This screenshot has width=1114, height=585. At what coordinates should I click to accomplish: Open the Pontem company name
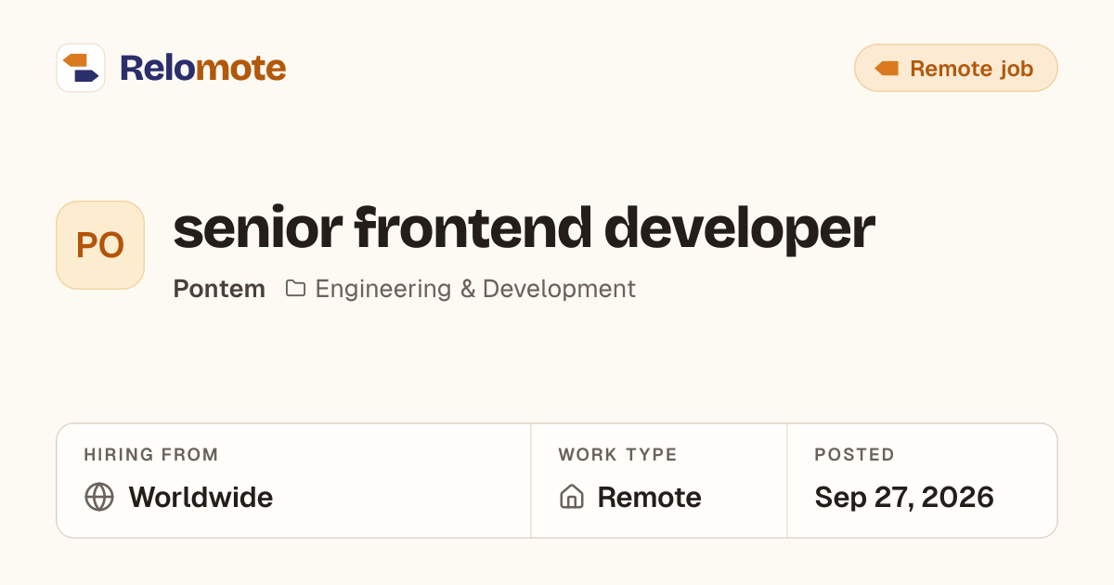(219, 289)
